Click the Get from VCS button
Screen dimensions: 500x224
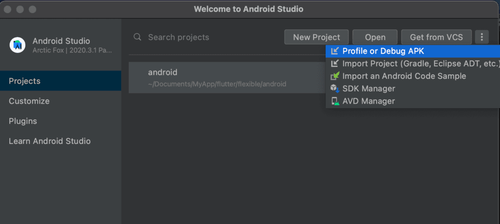coord(436,37)
